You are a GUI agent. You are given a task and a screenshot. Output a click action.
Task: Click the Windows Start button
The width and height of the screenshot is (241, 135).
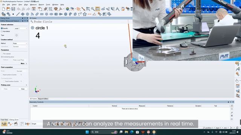pos(87,132)
